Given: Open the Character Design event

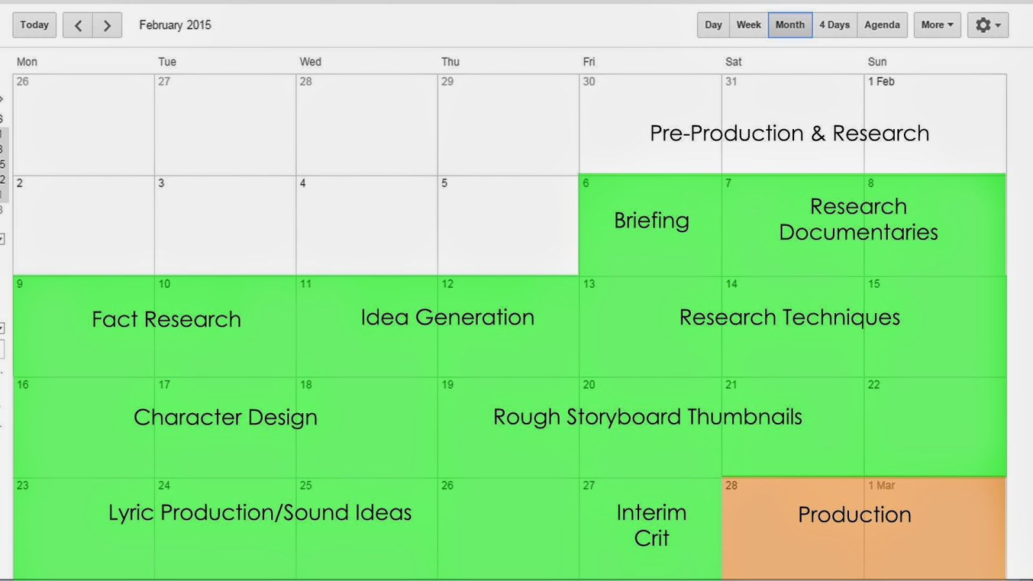Looking at the screenshot, I should coord(225,417).
